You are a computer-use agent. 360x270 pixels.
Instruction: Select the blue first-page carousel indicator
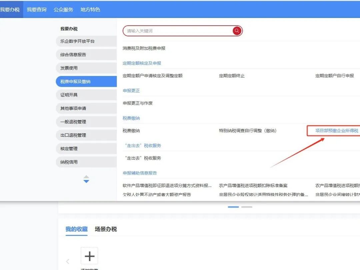tap(233, 207)
